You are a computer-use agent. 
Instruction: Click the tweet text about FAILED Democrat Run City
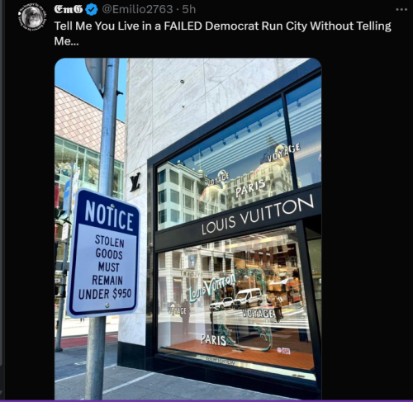pyautogui.click(x=222, y=34)
